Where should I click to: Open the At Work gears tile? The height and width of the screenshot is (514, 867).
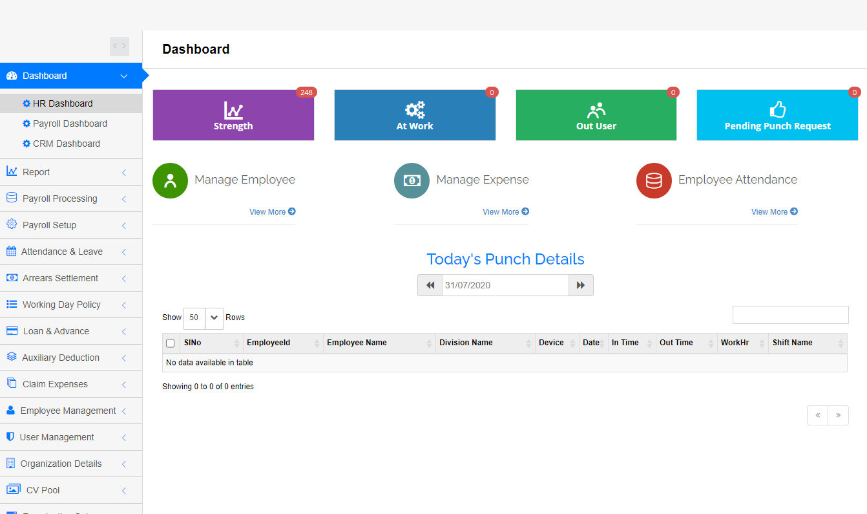[x=415, y=115]
